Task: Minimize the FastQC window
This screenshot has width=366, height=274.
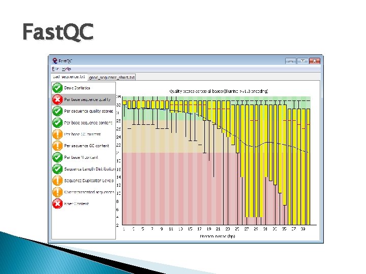Action: [291, 61]
